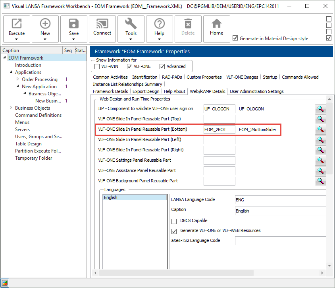Go to Home via the house icon
The height and width of the screenshot is (288, 335).
pyautogui.click(x=217, y=23)
